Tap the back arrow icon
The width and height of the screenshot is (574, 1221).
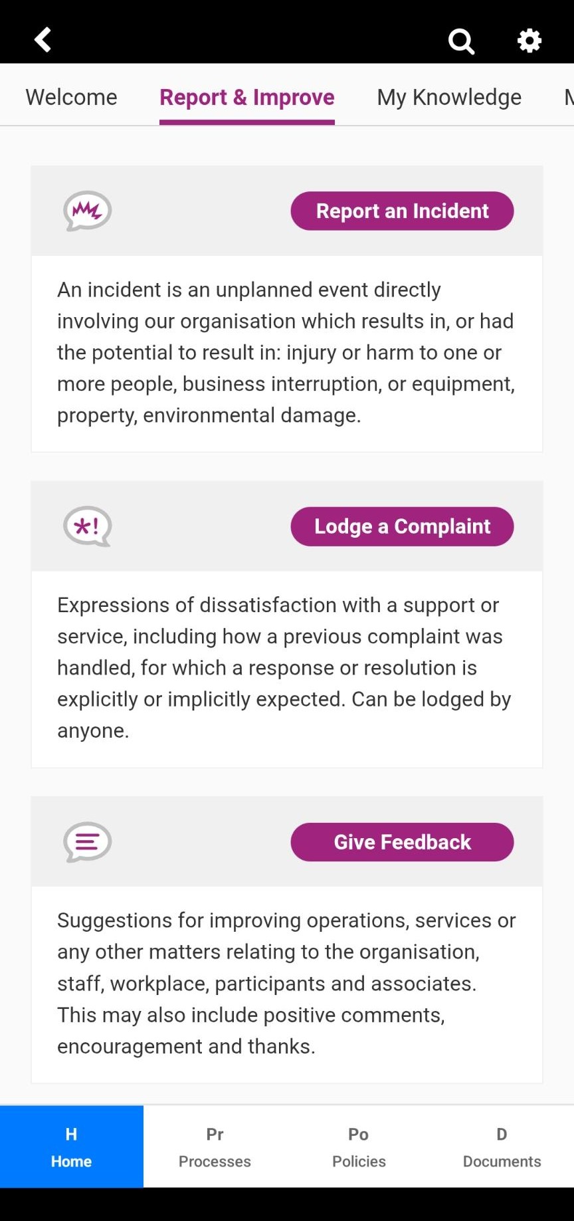[43, 40]
